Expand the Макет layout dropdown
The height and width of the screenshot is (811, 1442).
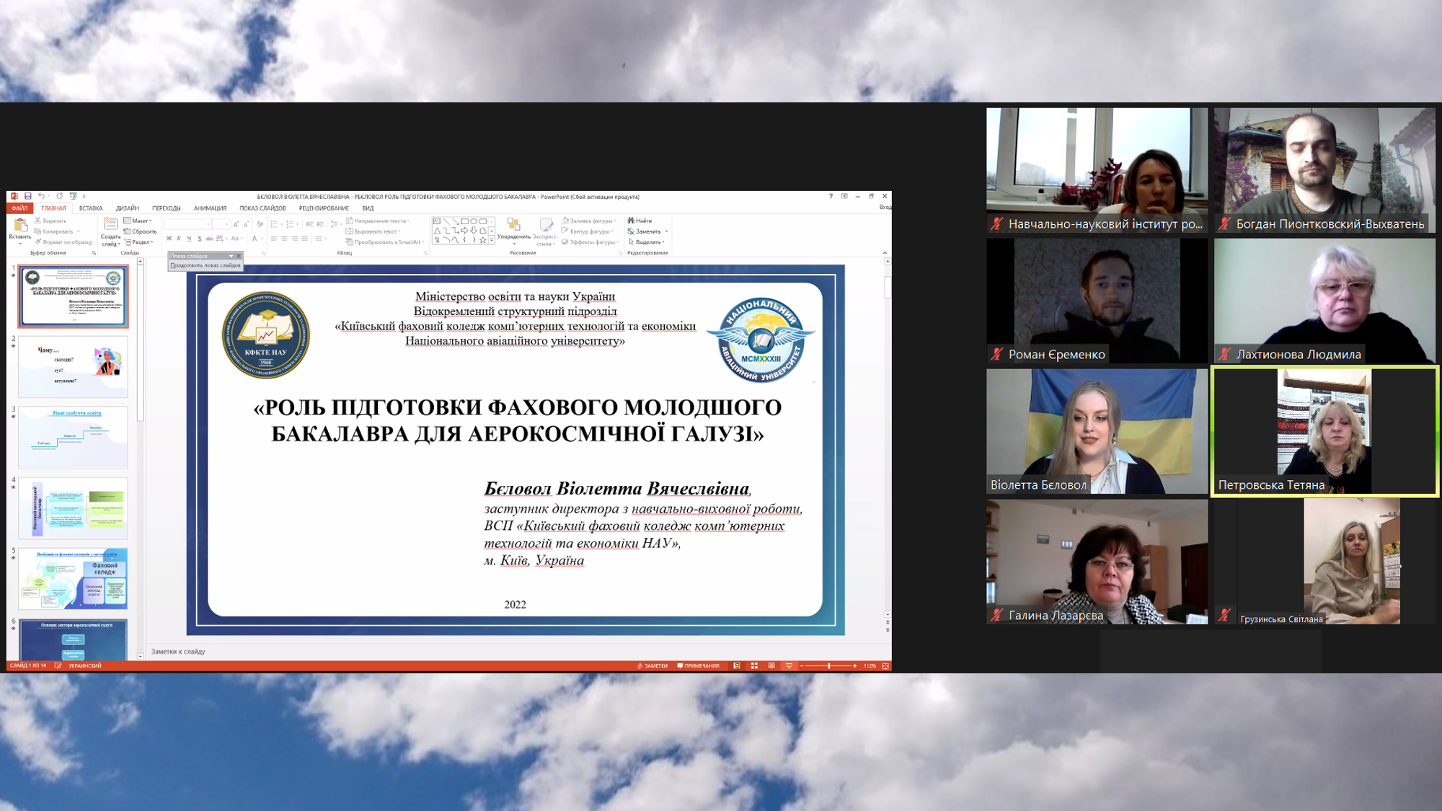[138, 221]
